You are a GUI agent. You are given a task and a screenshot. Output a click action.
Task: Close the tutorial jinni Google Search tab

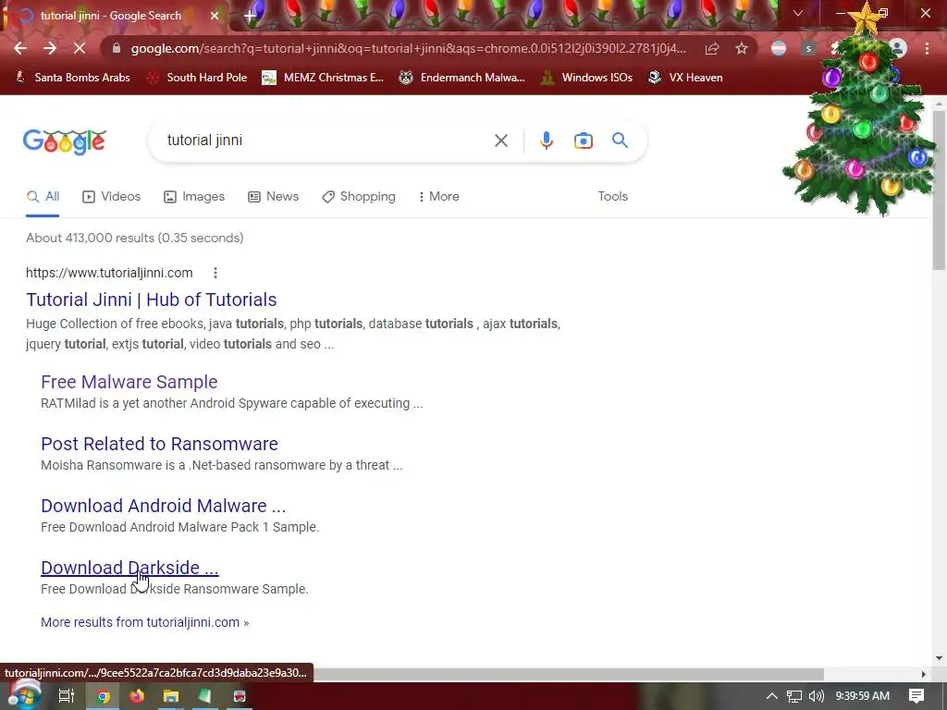coord(215,16)
